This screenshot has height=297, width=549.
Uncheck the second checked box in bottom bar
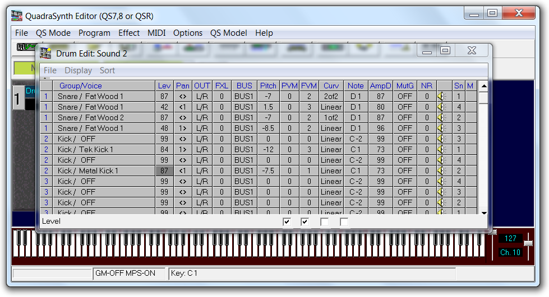pos(306,223)
